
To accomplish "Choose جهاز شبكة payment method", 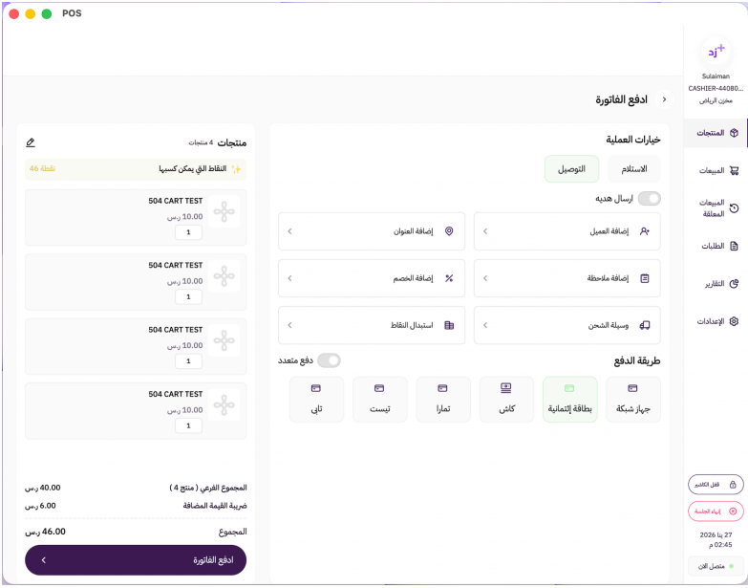I will coord(633,400).
